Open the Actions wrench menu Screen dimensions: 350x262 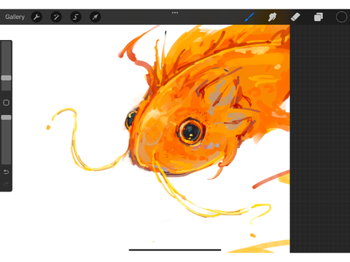coord(36,17)
